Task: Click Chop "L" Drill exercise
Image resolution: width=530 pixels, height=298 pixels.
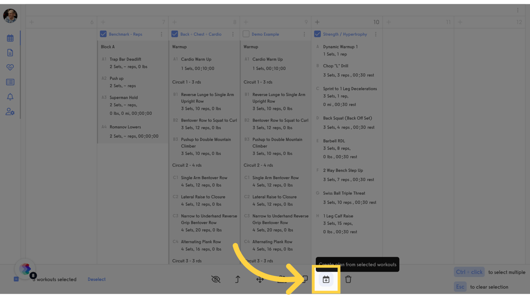Action: coord(336,66)
